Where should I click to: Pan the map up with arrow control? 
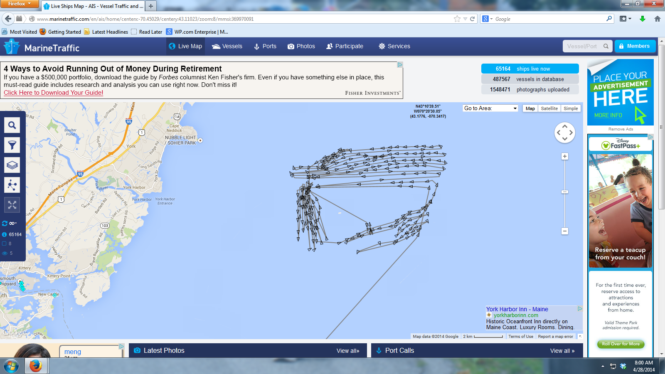pos(565,126)
